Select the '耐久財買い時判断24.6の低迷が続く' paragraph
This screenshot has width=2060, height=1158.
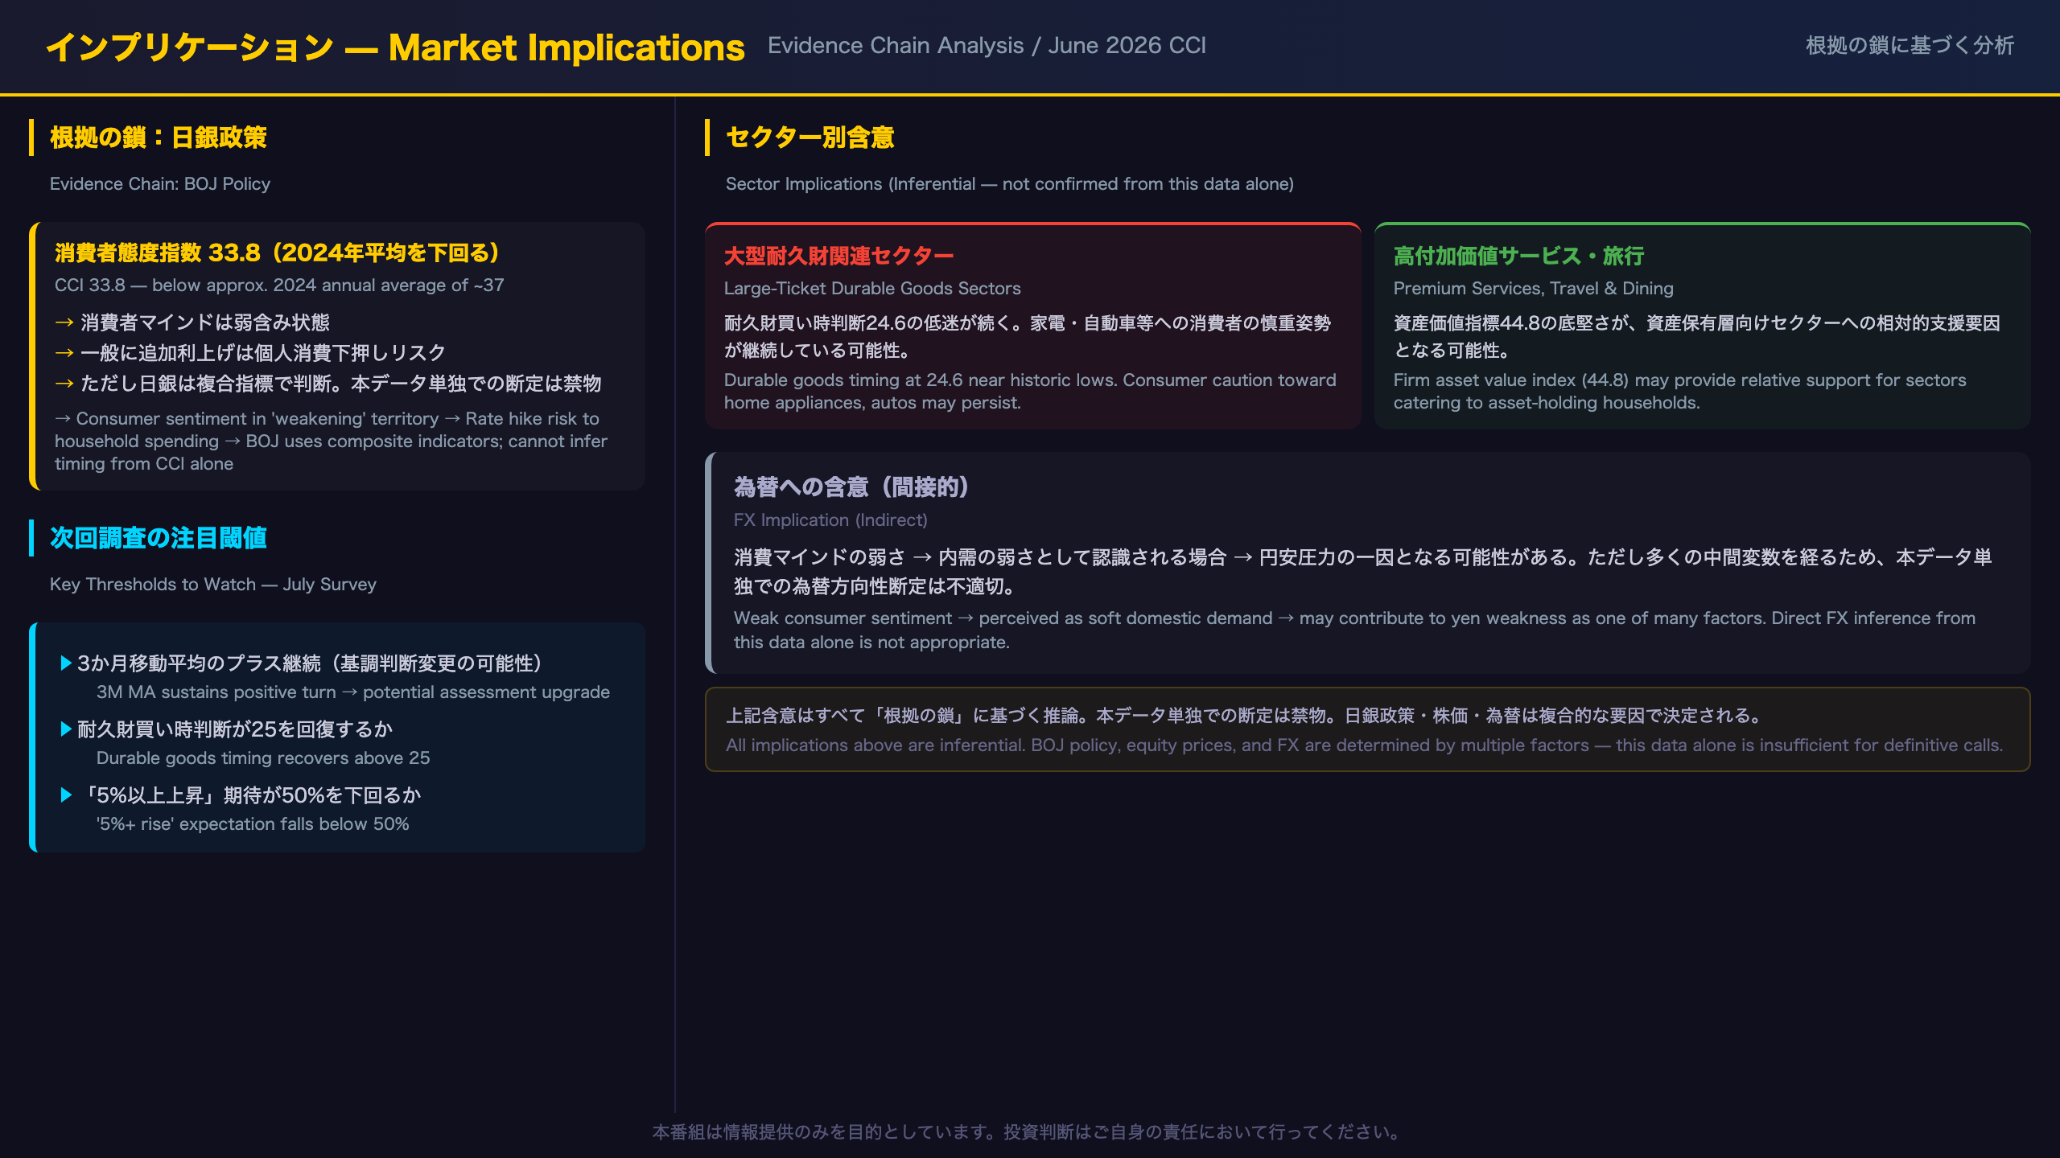click(x=1028, y=337)
